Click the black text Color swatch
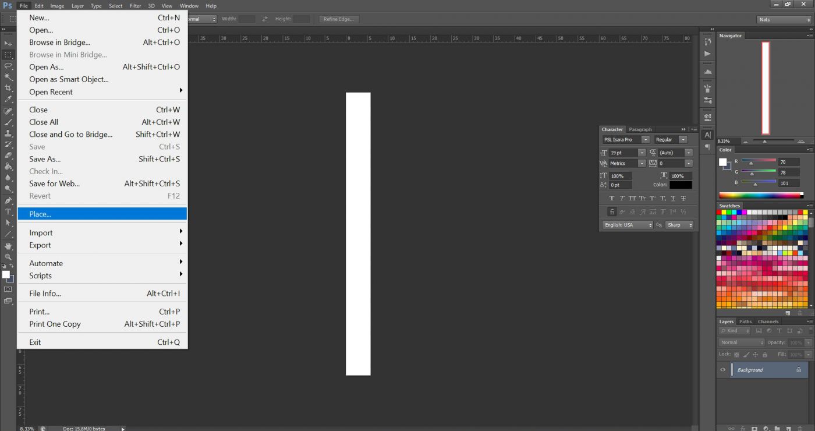Viewport: 815px width, 431px height. point(681,185)
